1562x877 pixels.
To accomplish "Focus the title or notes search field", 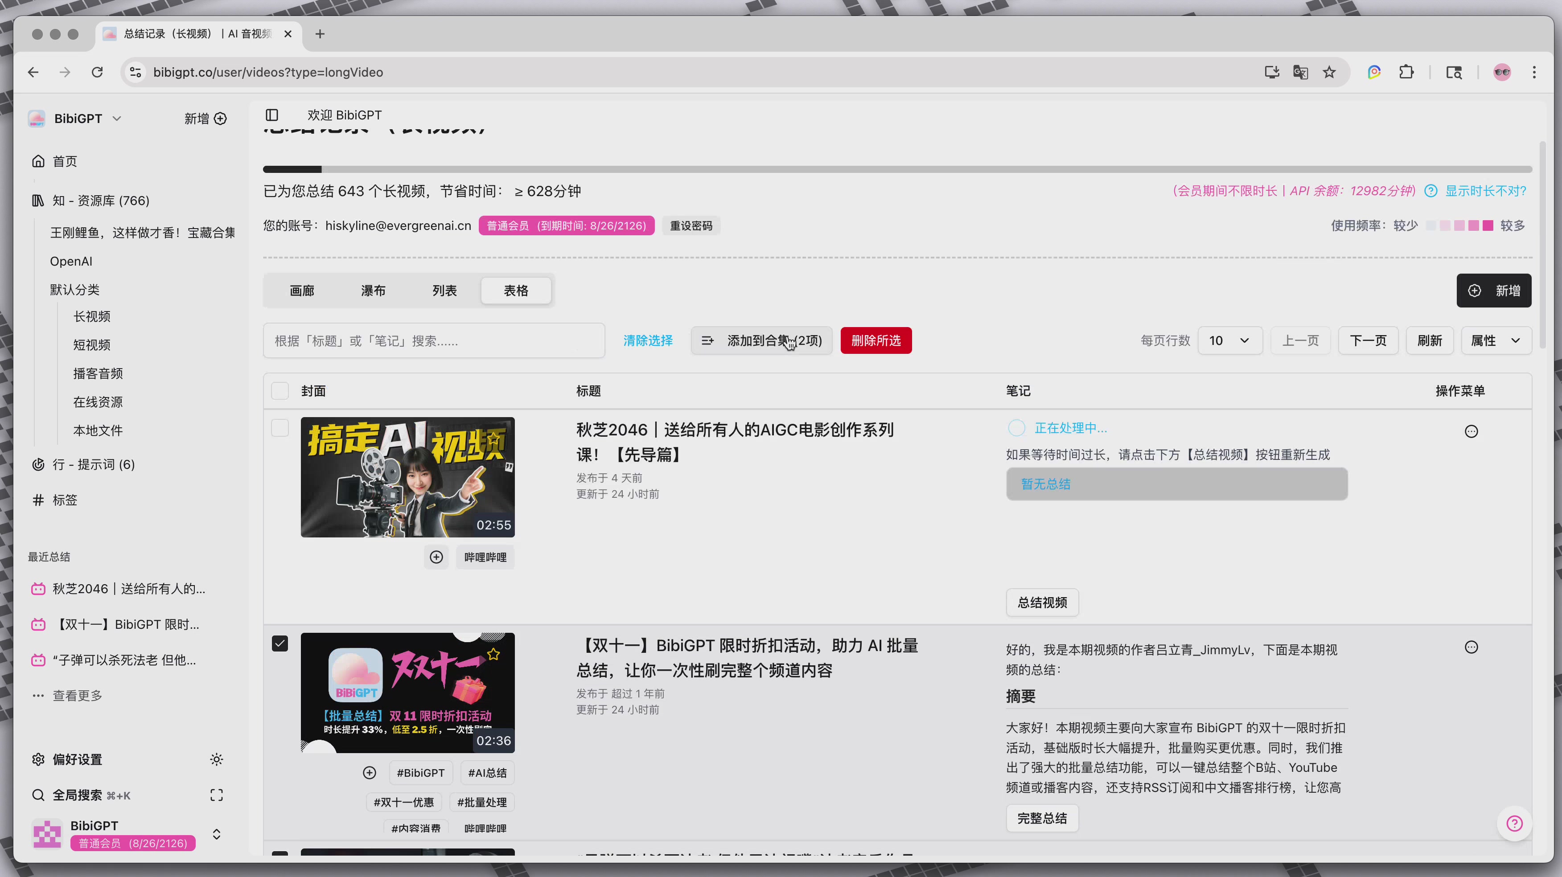I will [434, 341].
